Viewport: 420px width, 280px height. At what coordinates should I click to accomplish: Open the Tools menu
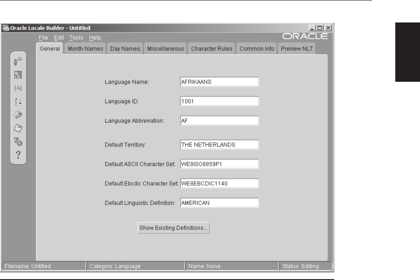click(x=76, y=38)
